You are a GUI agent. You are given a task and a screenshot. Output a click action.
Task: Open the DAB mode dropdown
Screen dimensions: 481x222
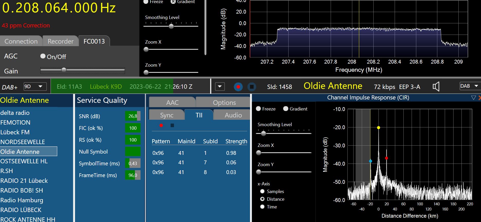(x=469, y=86)
